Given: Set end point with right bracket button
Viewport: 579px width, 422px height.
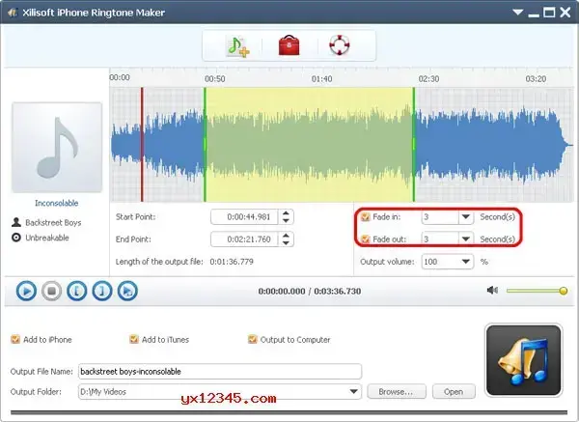Looking at the screenshot, I should point(102,291).
